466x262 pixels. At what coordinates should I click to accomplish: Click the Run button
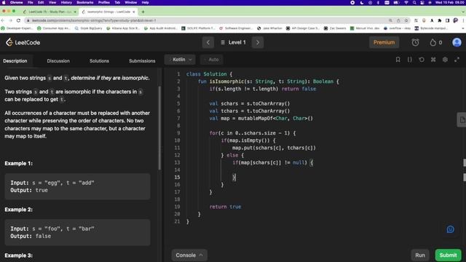tap(420, 255)
